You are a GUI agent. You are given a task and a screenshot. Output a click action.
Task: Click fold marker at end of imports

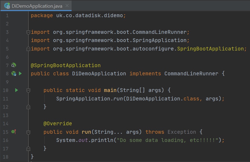click(28, 49)
